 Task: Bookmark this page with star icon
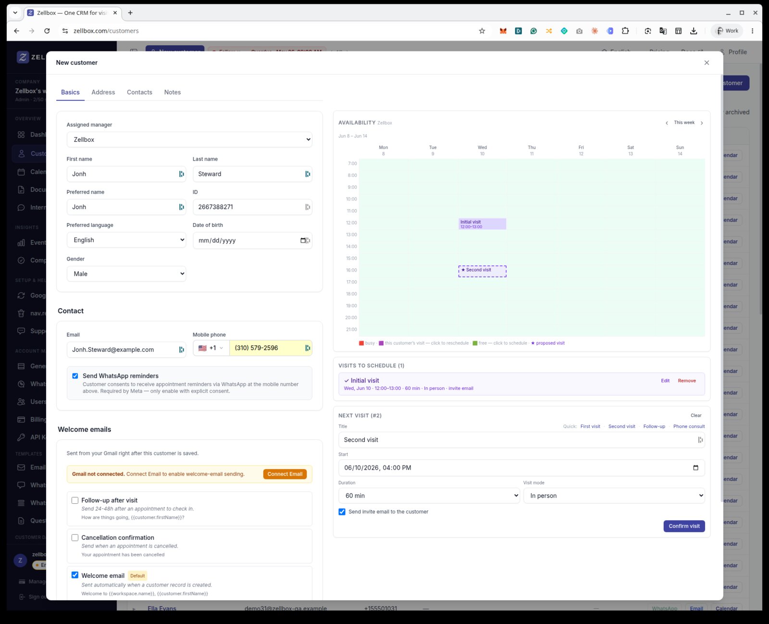(482, 31)
